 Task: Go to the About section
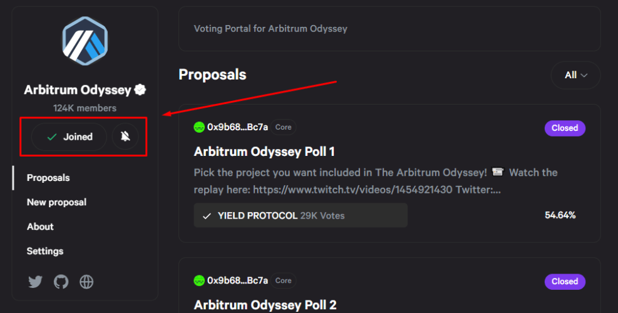coord(40,227)
